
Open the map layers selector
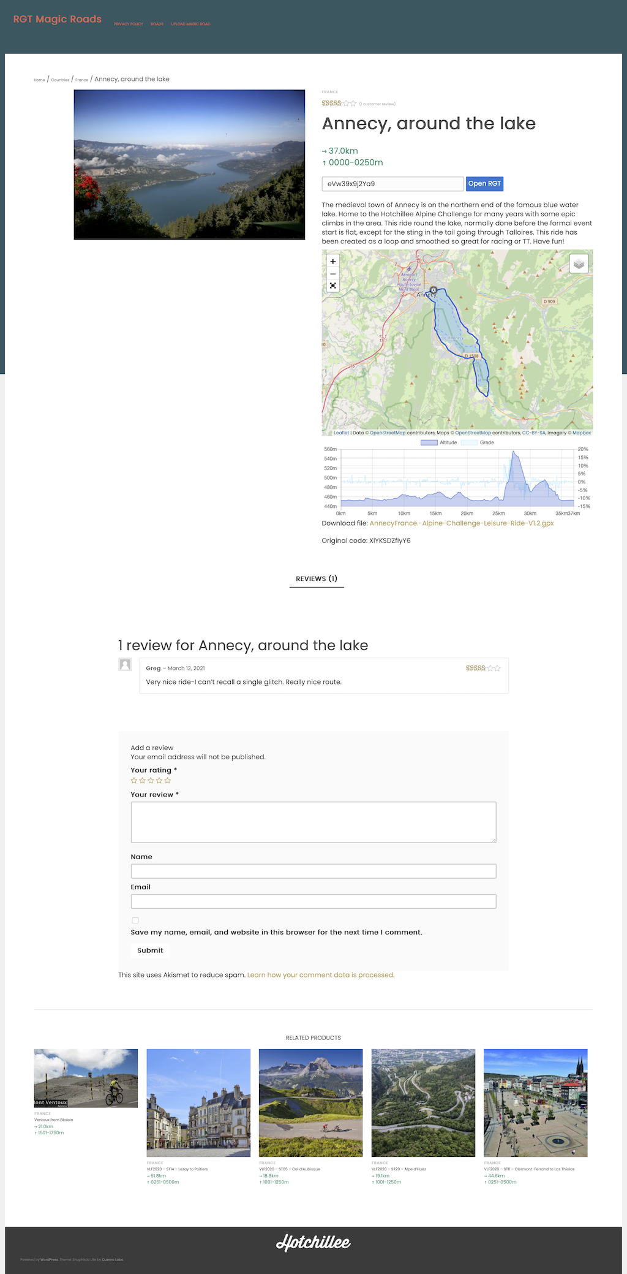tap(579, 264)
